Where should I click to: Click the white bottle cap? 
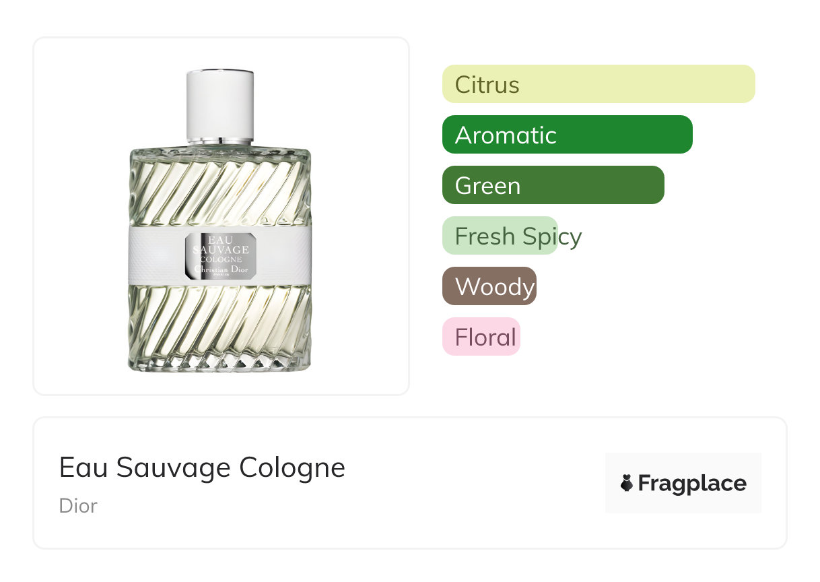point(220,106)
